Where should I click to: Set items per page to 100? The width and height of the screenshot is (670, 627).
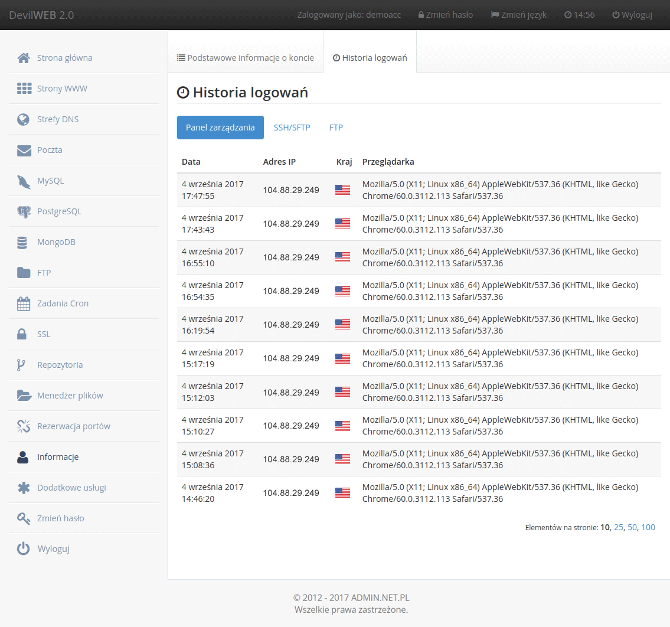click(648, 527)
